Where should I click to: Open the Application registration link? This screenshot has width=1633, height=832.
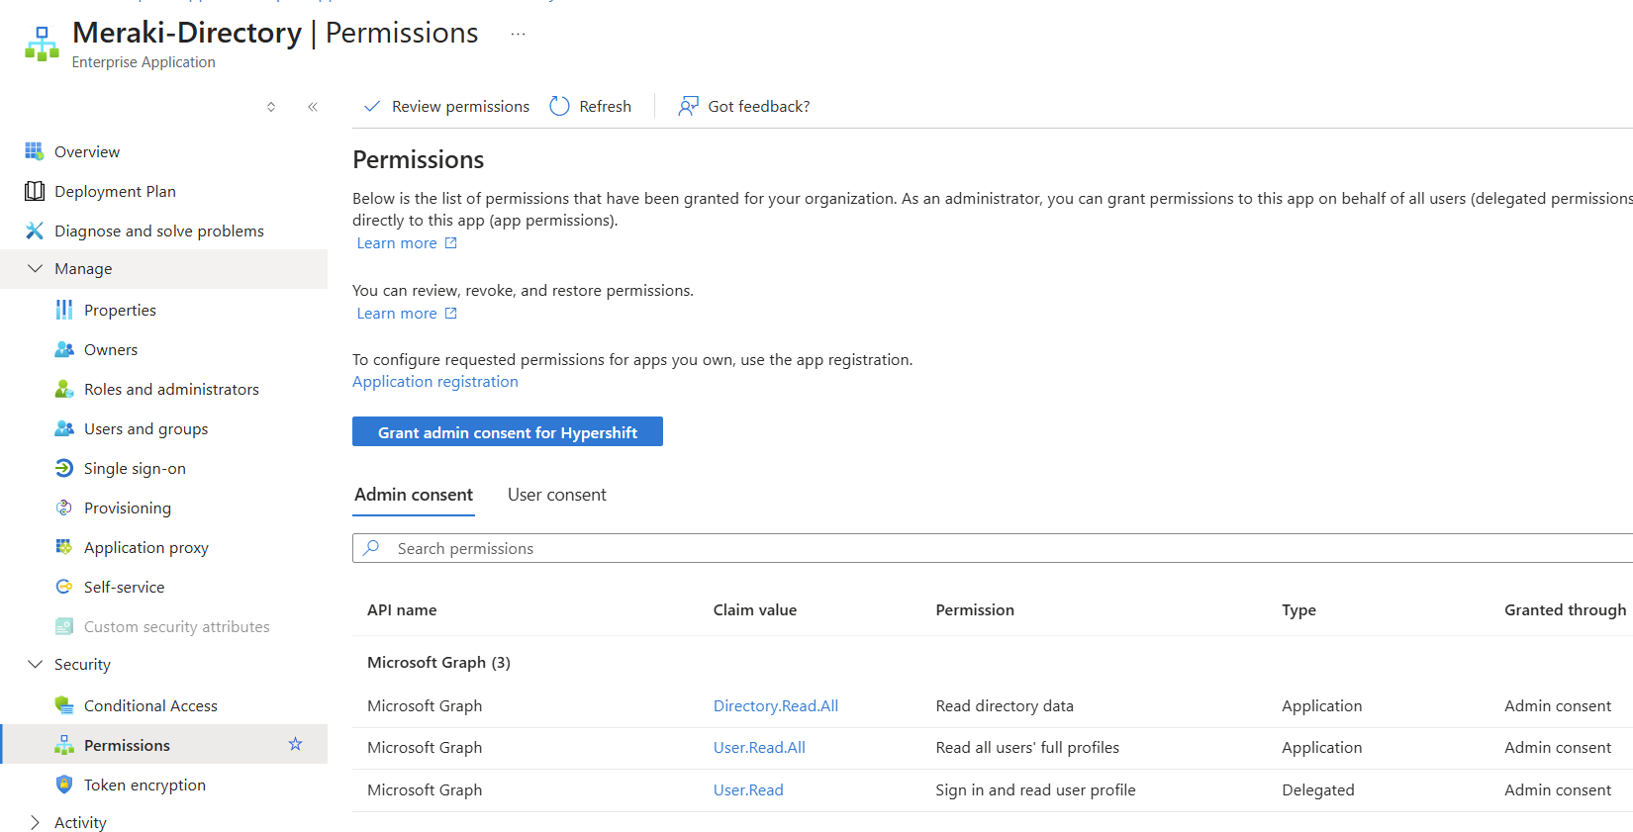[435, 382]
